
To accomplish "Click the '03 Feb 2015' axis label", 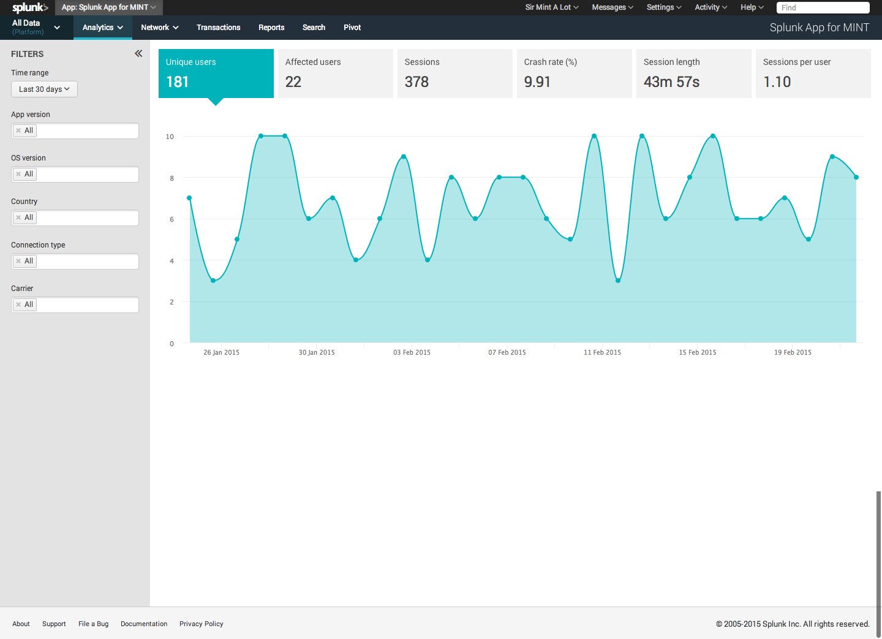I will pos(412,352).
